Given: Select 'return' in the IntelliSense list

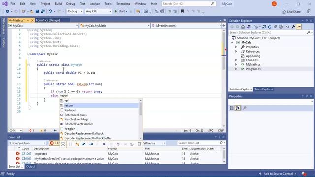Looking at the screenshot, I should [x=99, y=105].
